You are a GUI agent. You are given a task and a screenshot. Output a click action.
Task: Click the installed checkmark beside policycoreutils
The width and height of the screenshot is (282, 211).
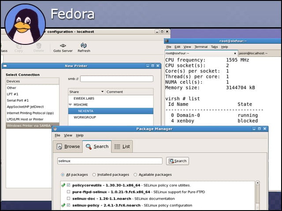coord(63,185)
